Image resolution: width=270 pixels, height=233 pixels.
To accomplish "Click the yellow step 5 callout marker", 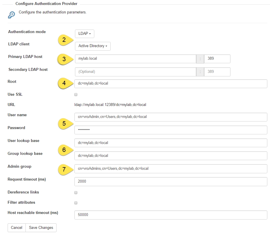I will tap(64, 124).
